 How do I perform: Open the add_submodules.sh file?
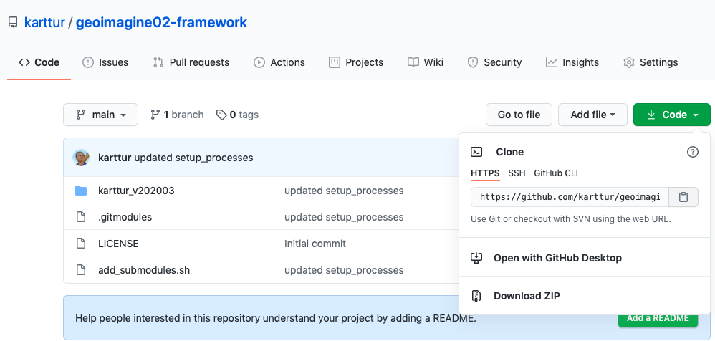tap(143, 270)
